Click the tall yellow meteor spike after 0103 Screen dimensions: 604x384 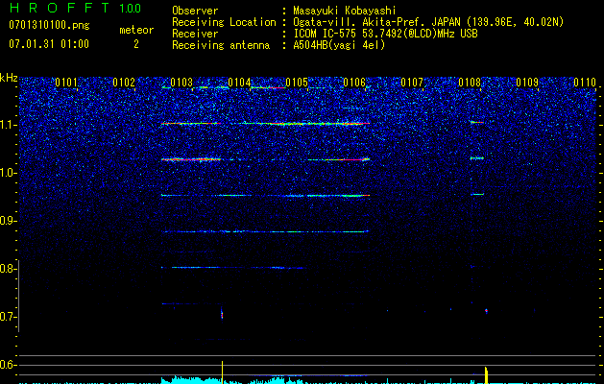[222, 372]
